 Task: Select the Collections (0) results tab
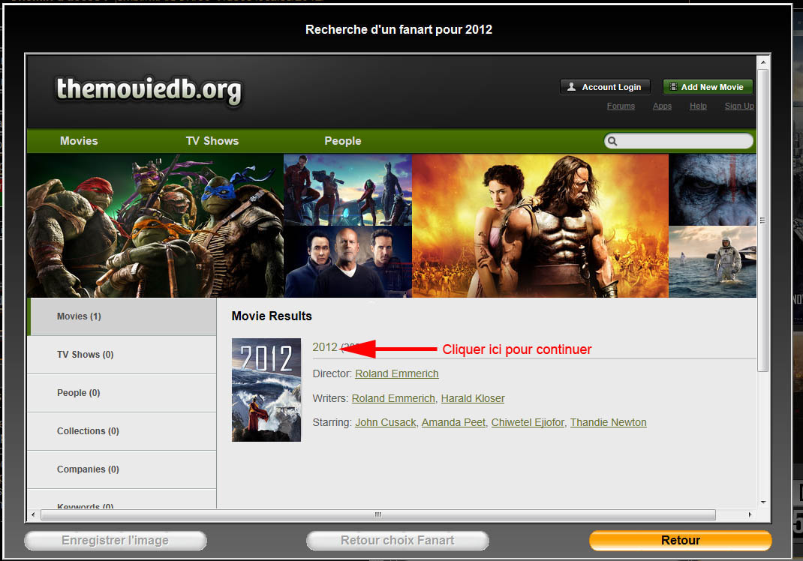(x=122, y=431)
